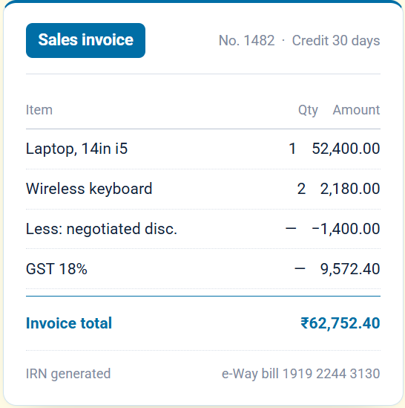Click the Invoice total label
The image size is (405, 408).
click(69, 323)
